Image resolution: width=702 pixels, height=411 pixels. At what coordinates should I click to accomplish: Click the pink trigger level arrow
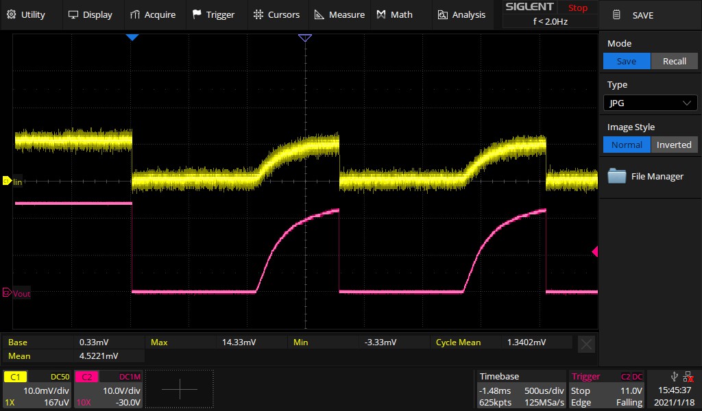(595, 252)
